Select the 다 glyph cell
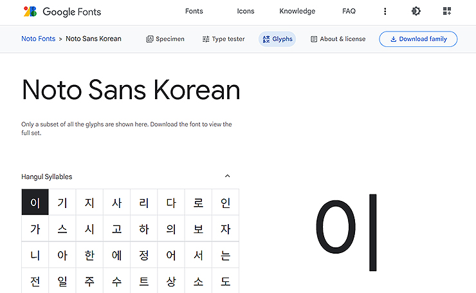Image resolution: width=476 pixels, height=293 pixels. coord(171,202)
